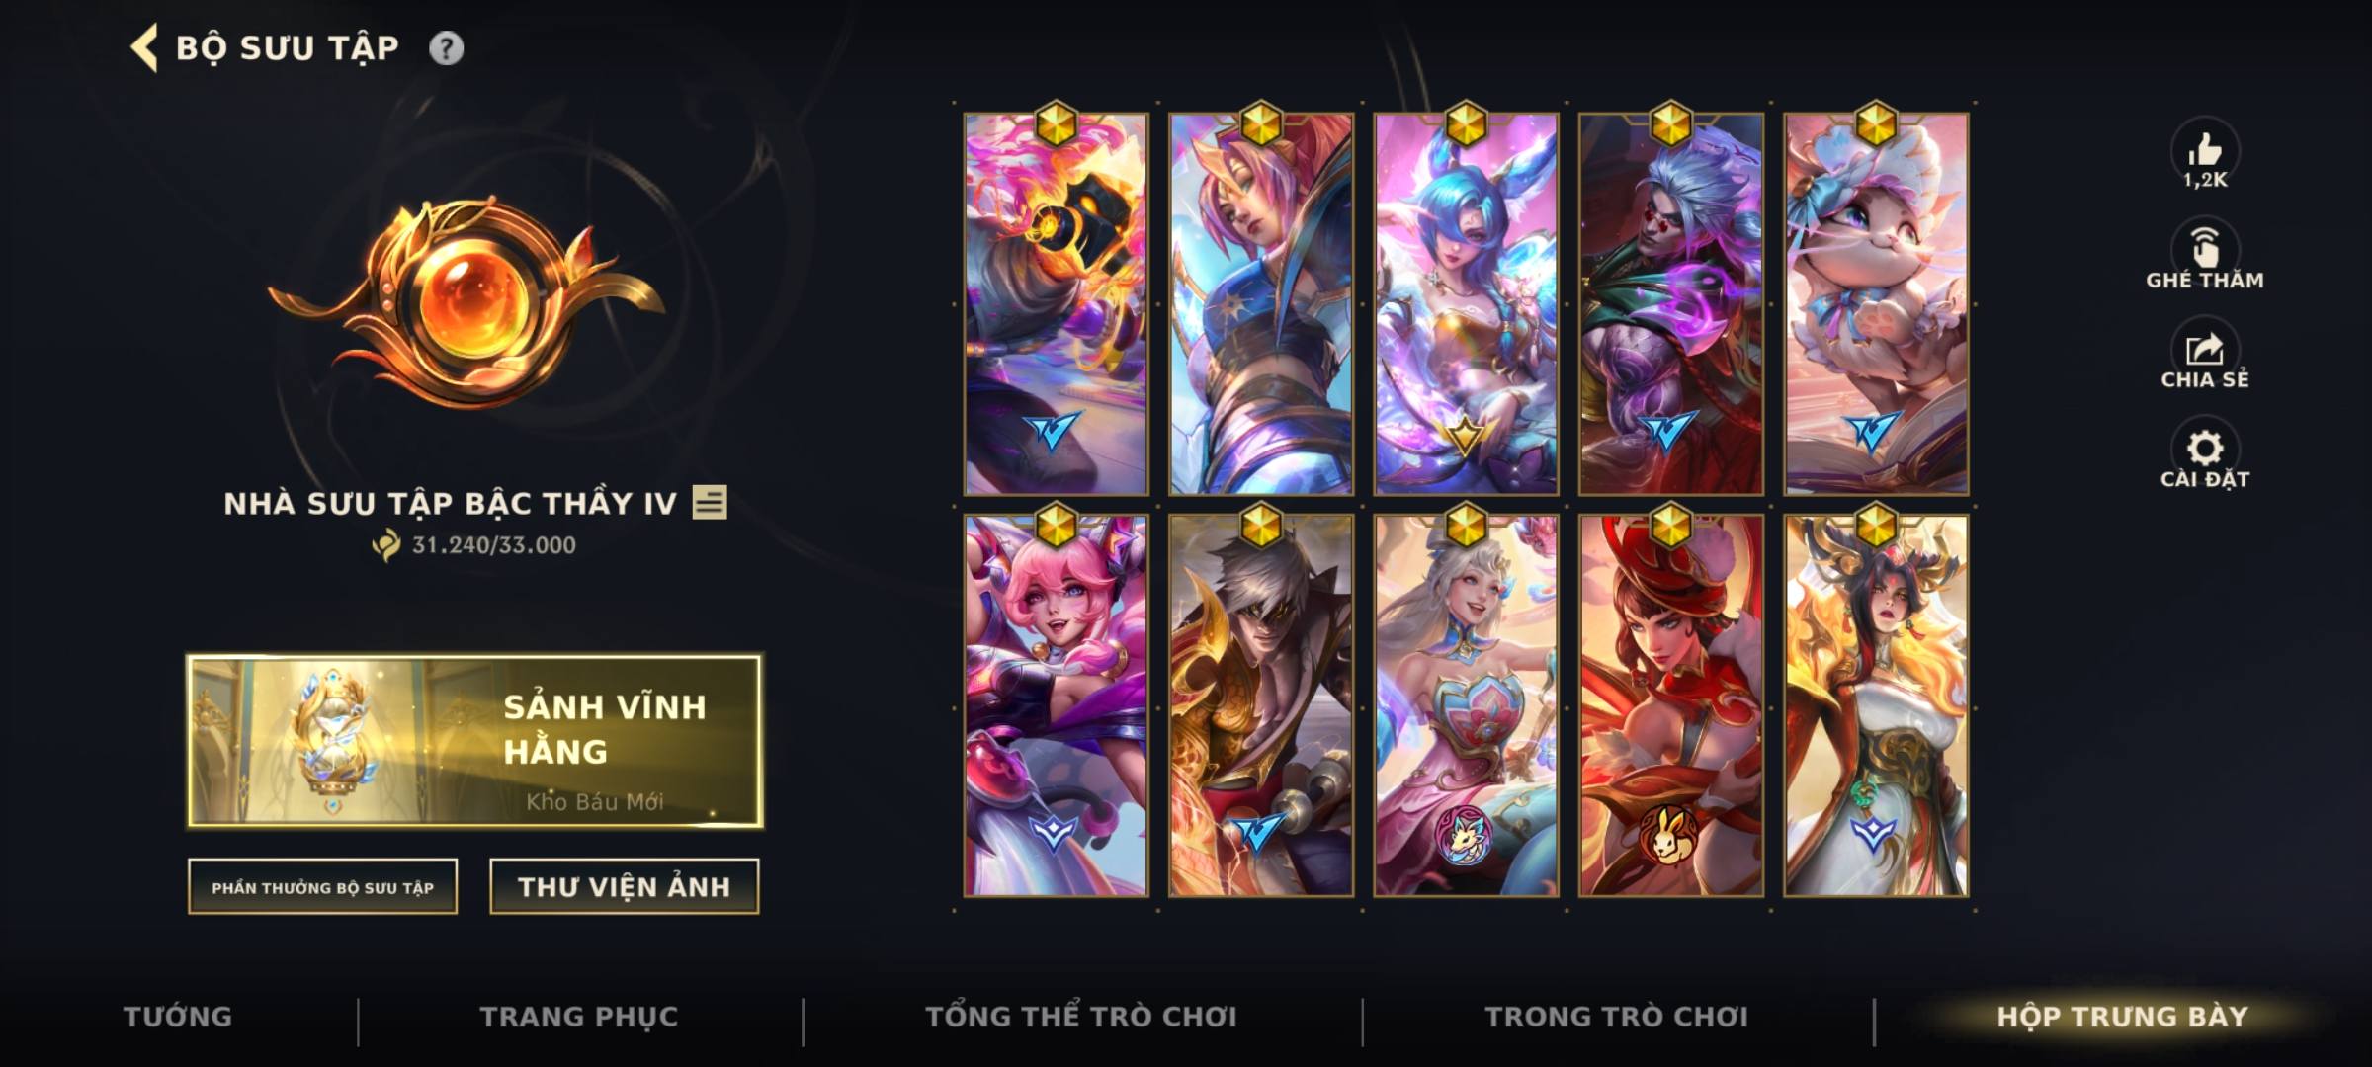Open the collector rank details list icon
The image size is (2372, 1067).
[710, 502]
